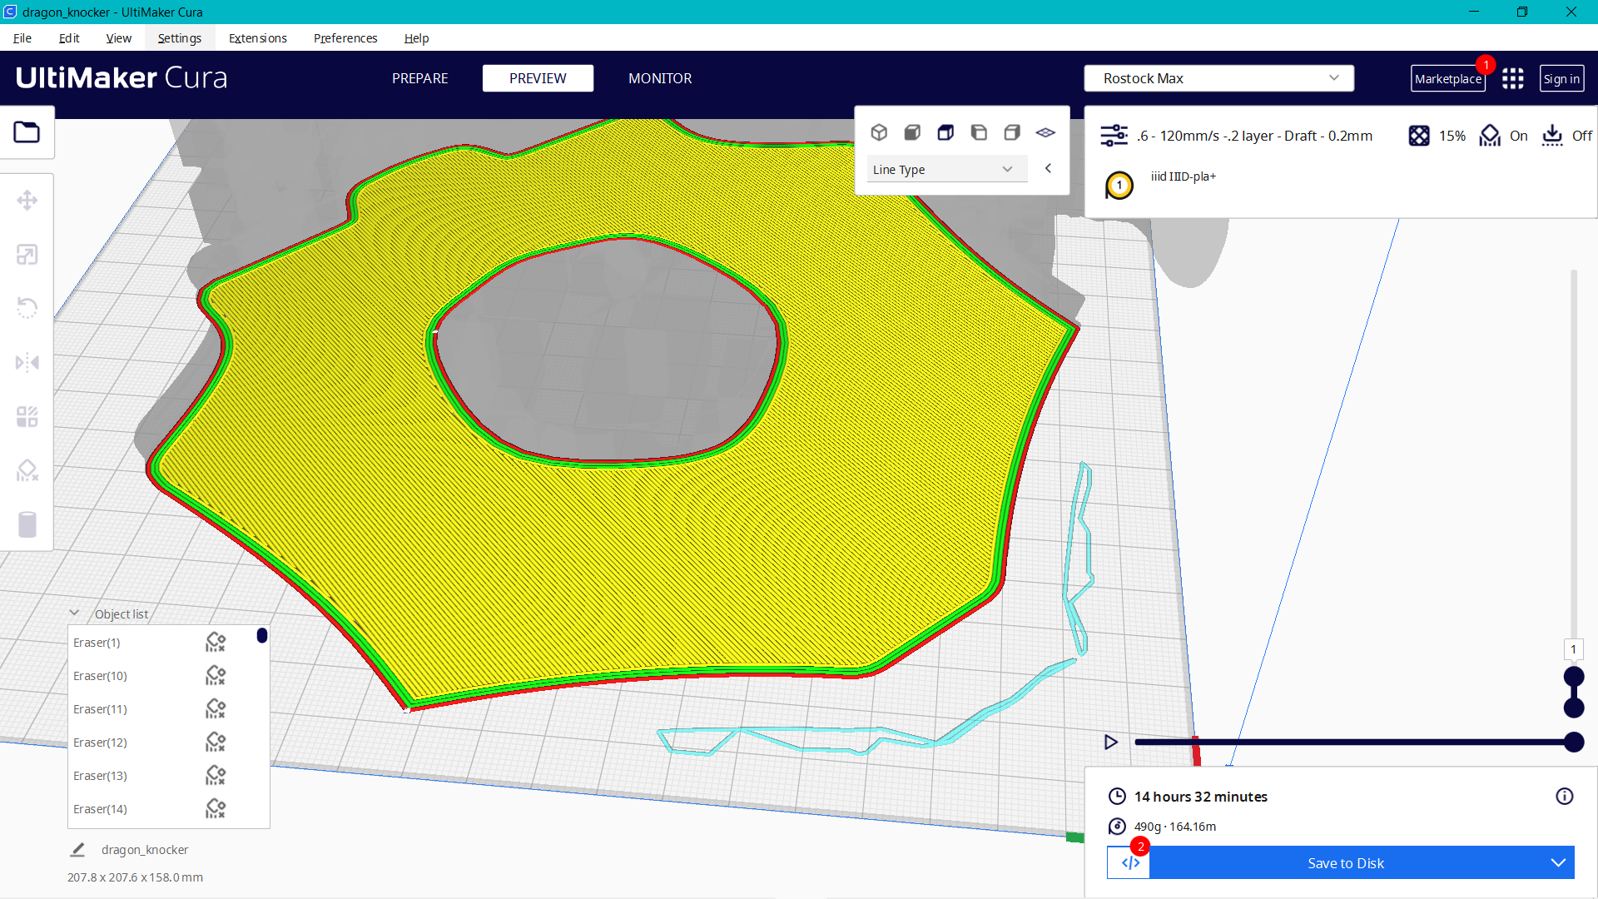Viewport: 1598px width, 899px height.
Task: Select the Mirror tool
Action: [x=27, y=362]
